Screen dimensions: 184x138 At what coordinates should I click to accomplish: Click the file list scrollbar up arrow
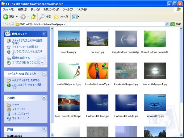pyautogui.click(x=181, y=28)
